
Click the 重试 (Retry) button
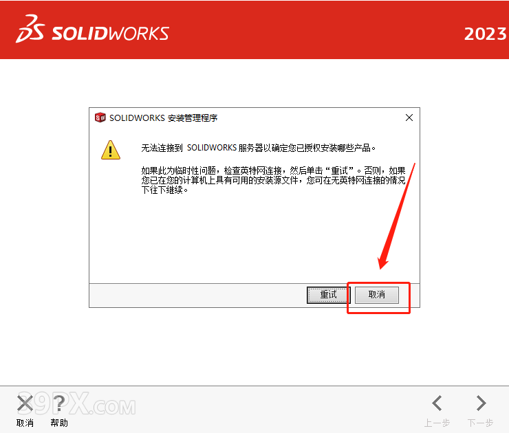329,295
